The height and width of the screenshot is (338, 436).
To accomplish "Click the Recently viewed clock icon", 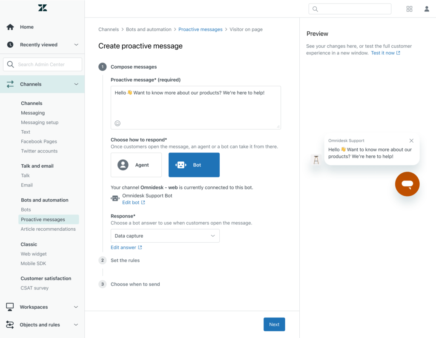I will pyautogui.click(x=10, y=45).
